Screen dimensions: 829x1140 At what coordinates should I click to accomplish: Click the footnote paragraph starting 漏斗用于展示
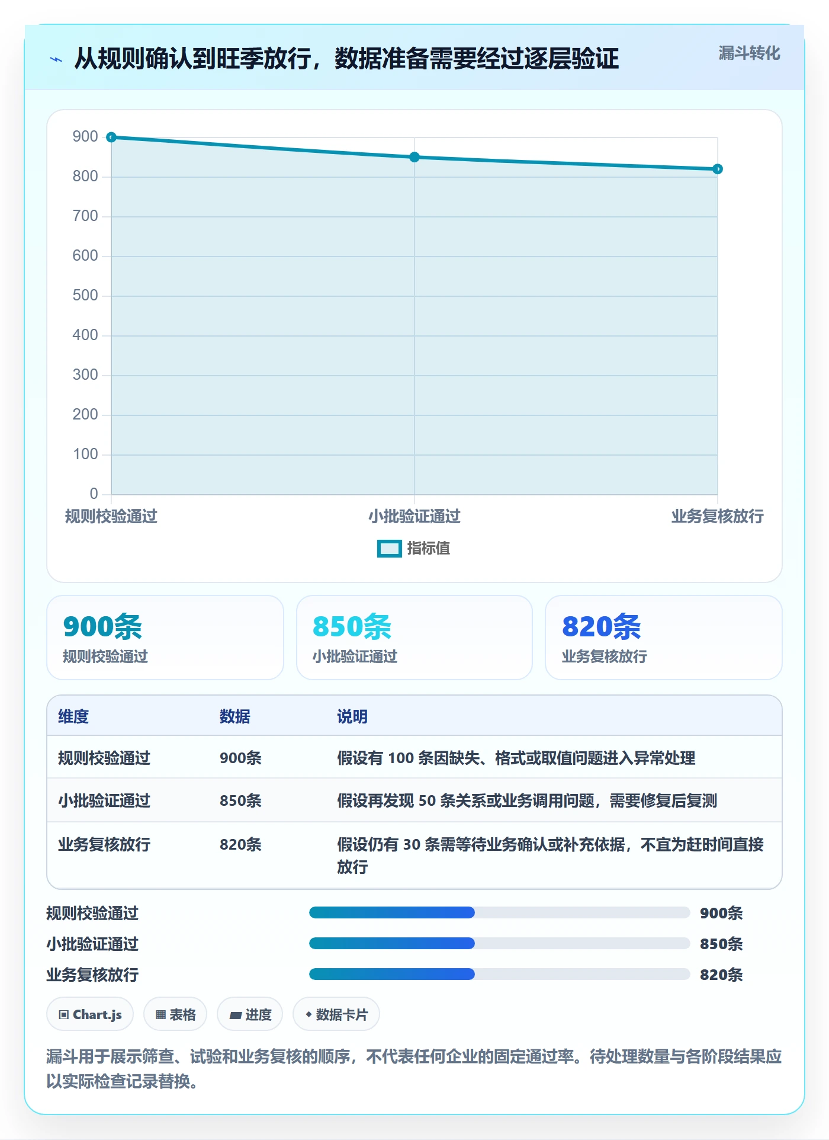[x=415, y=1069]
